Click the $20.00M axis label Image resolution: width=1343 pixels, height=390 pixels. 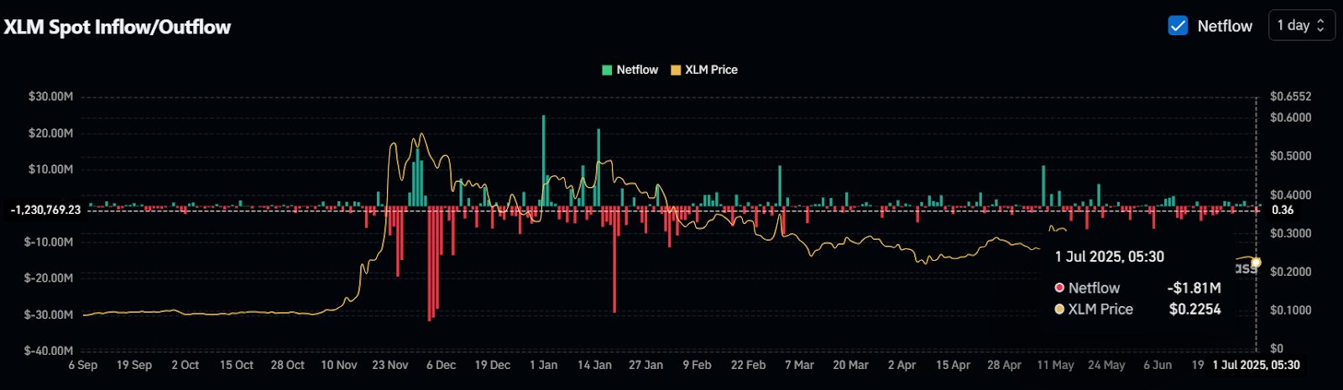pos(50,133)
